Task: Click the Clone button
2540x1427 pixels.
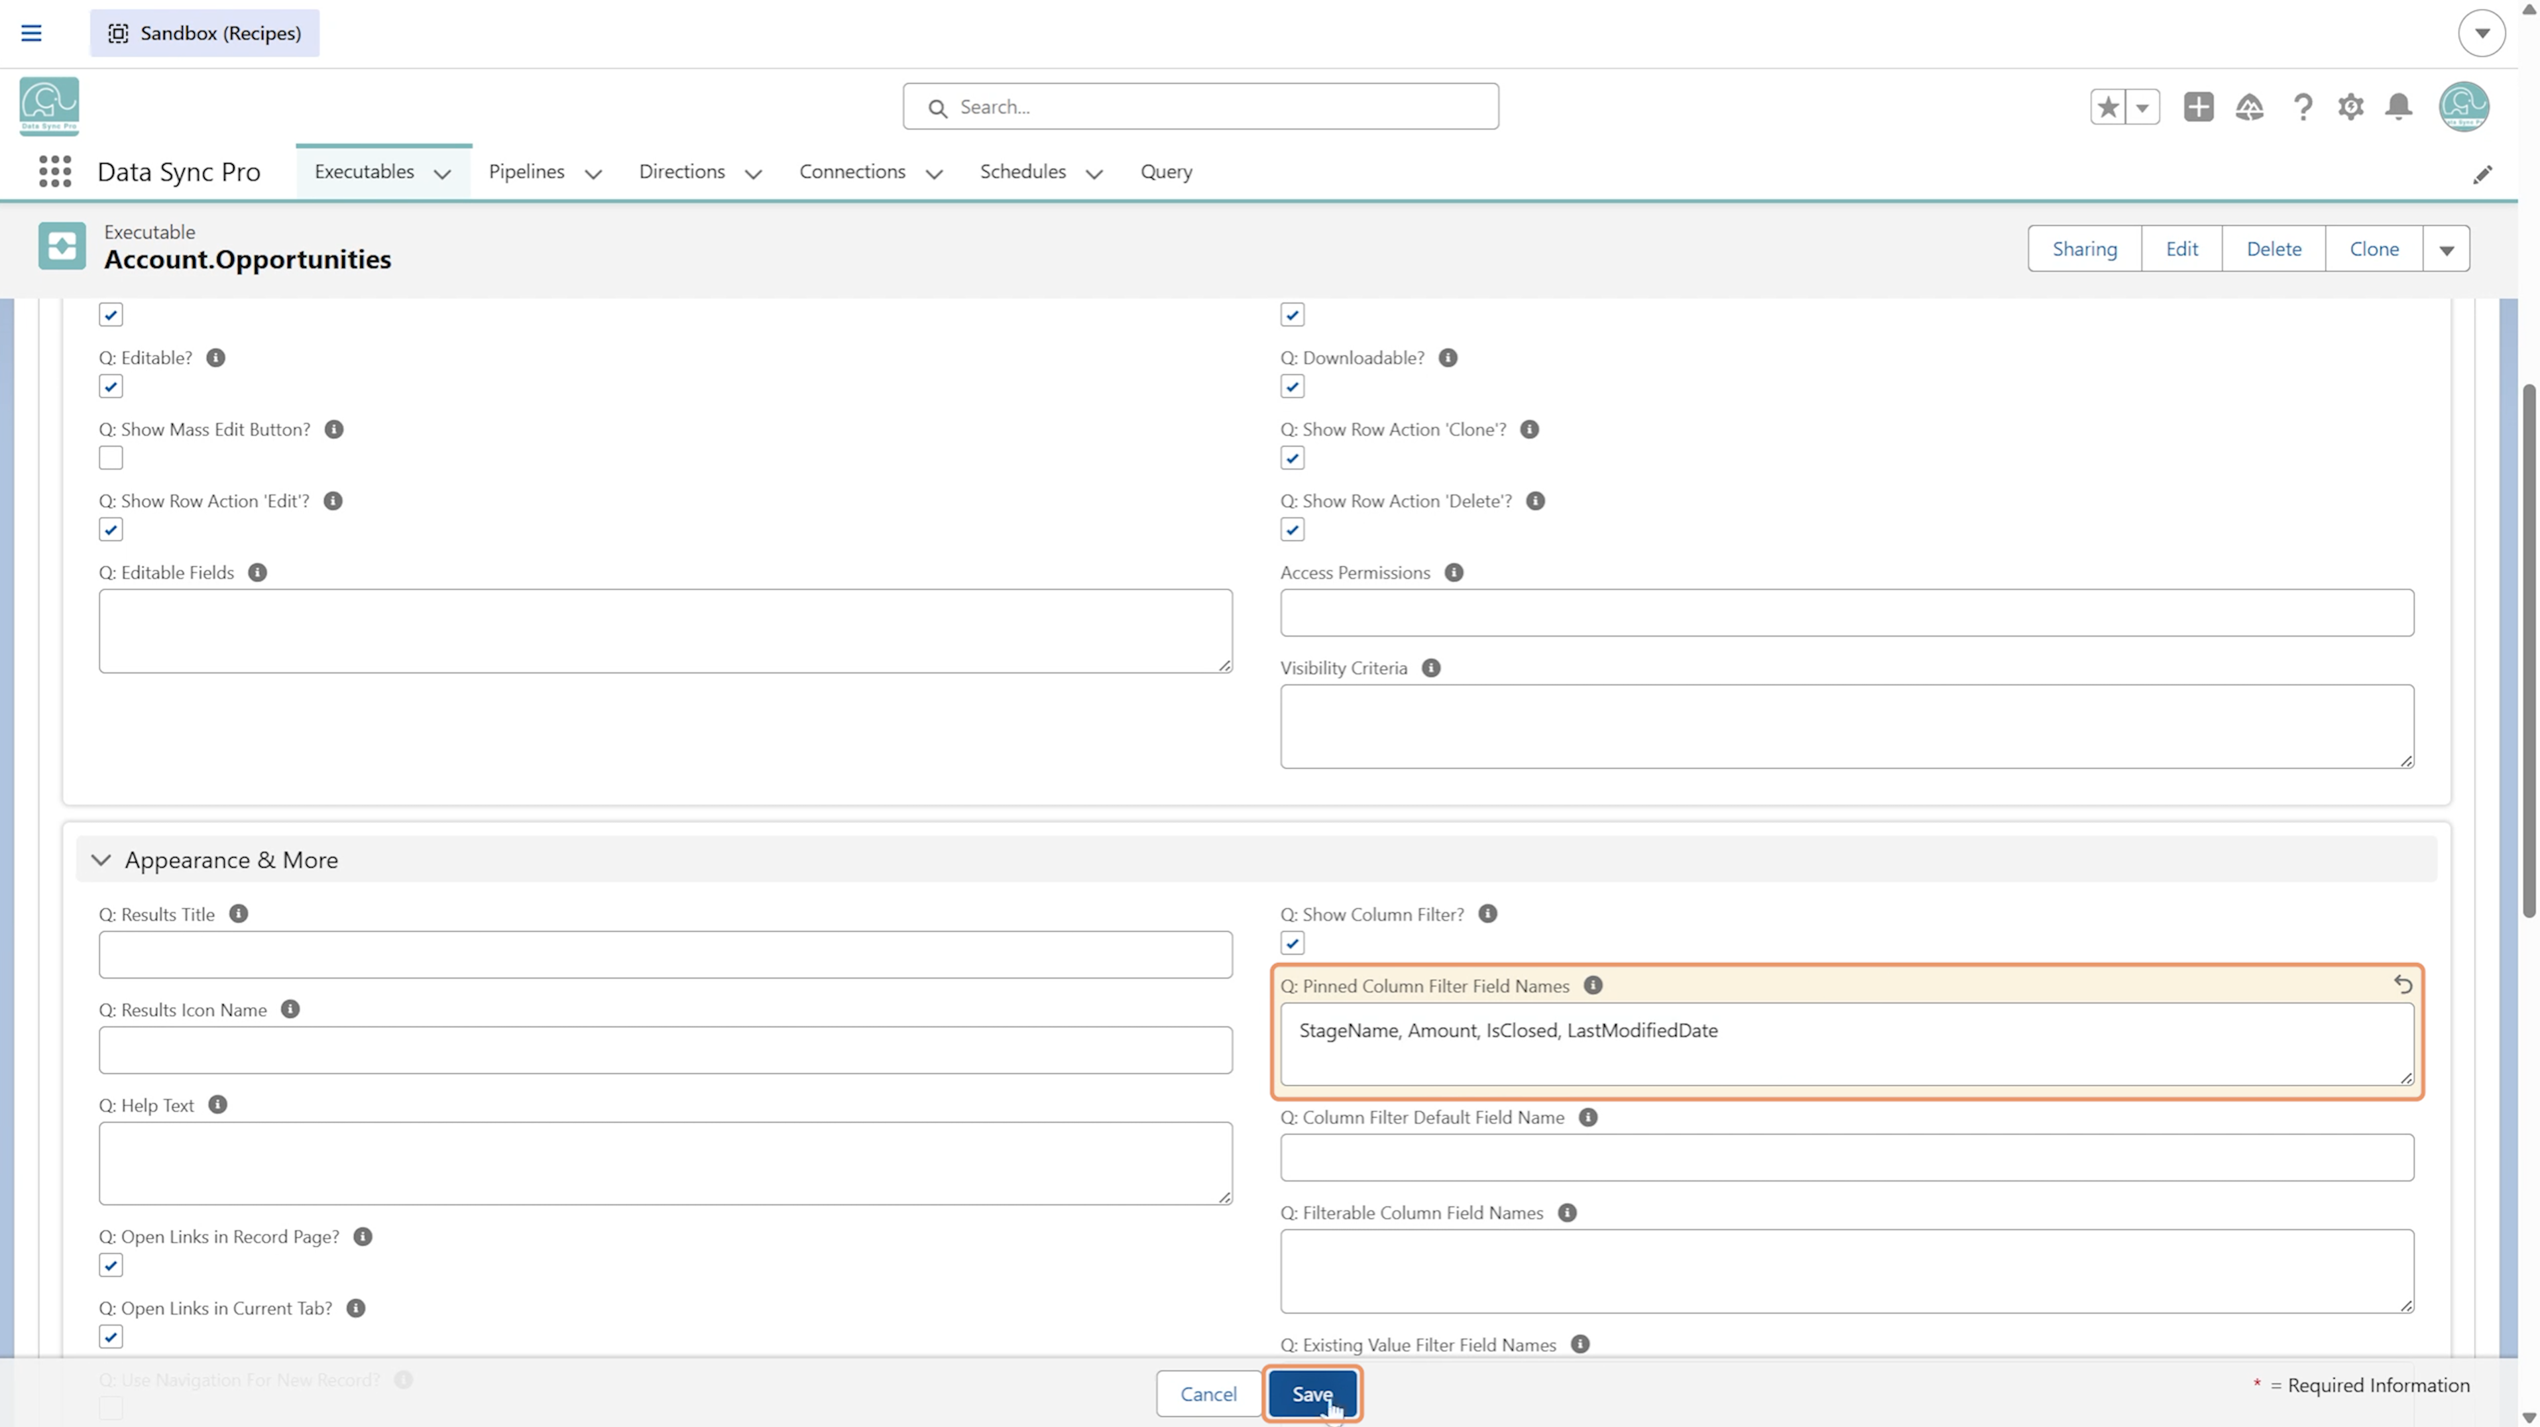Action: point(2374,249)
